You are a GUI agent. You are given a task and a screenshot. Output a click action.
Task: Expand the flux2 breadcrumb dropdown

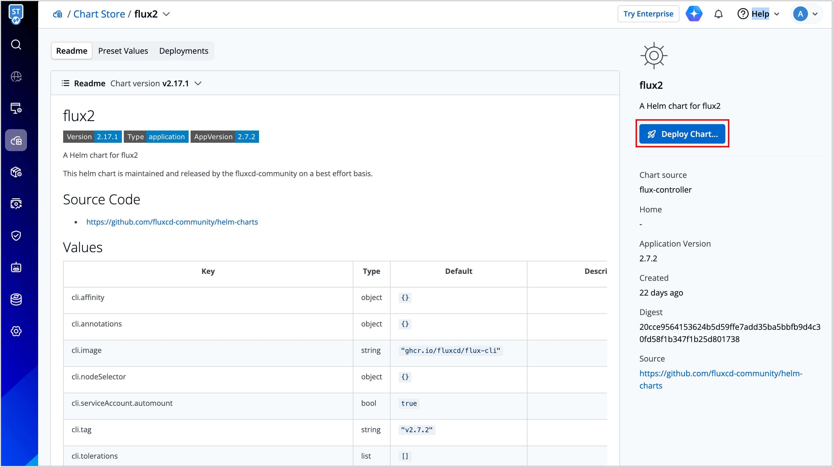pos(166,14)
